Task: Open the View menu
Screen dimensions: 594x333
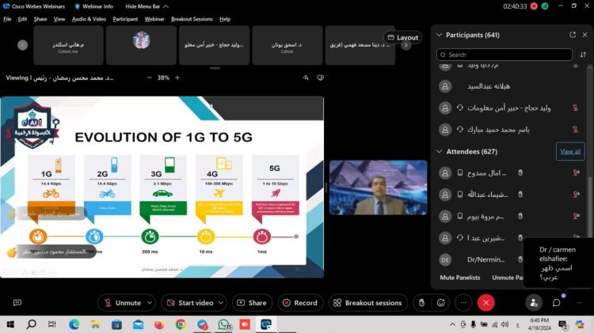Action: click(x=59, y=19)
